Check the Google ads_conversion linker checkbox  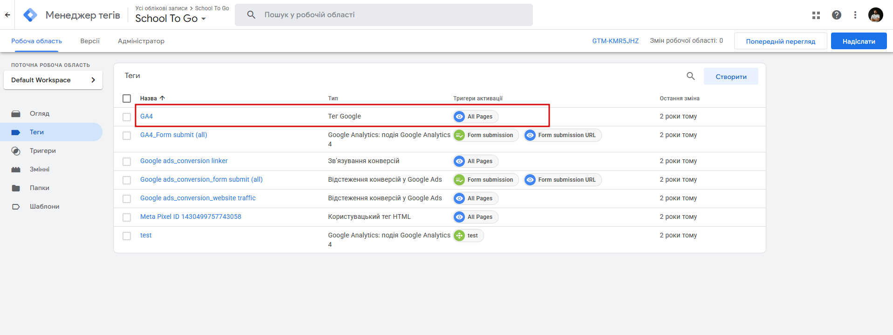click(x=127, y=162)
